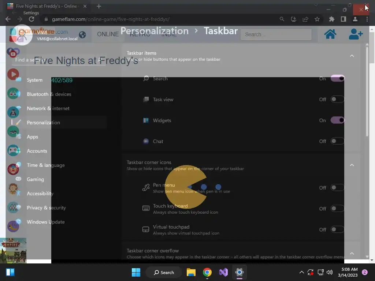The height and width of the screenshot is (281, 375).
Task: Enable Touch keyboard switch
Action: (x=337, y=208)
